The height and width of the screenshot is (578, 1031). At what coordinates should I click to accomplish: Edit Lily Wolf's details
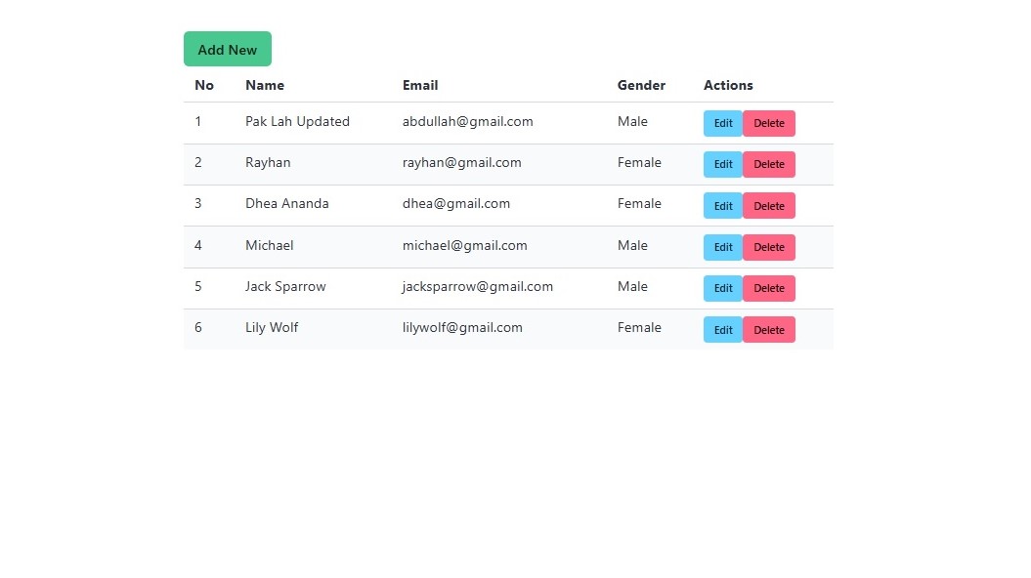(723, 330)
